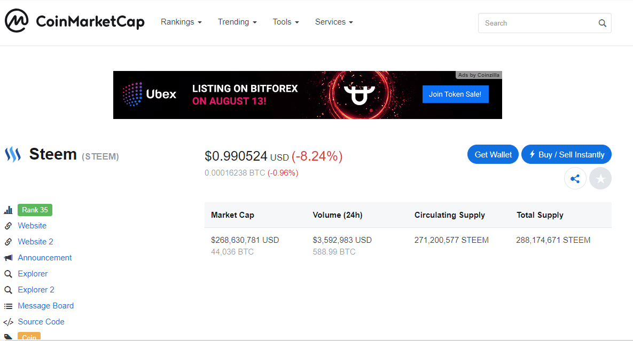Open the Trending dropdown menu
This screenshot has height=341, width=633.
click(x=237, y=22)
